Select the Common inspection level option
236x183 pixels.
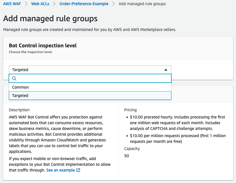click(20, 87)
